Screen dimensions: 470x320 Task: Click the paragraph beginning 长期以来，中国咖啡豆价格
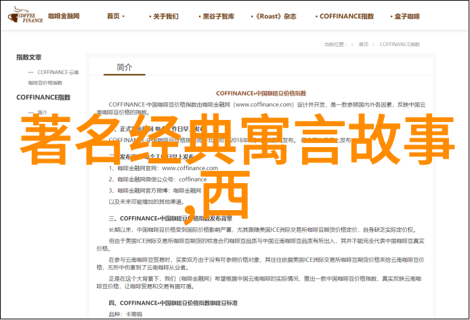tap(262, 230)
